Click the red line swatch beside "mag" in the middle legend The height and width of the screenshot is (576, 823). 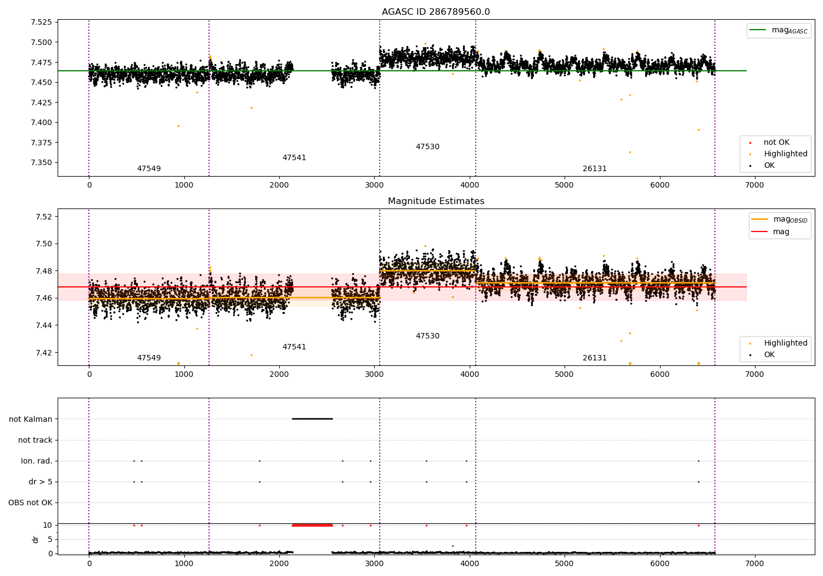click(760, 232)
